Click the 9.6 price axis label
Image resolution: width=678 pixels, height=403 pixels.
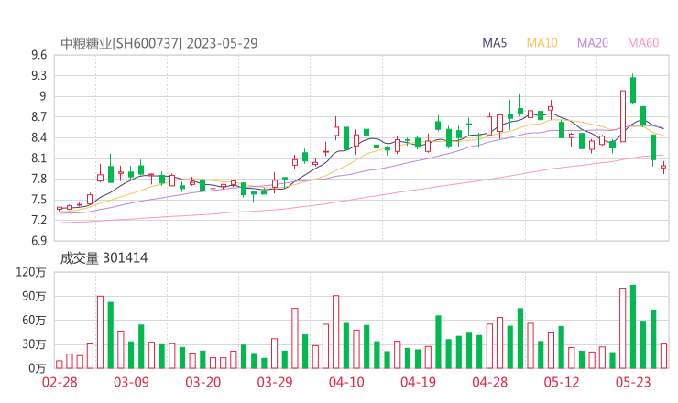tap(38, 55)
